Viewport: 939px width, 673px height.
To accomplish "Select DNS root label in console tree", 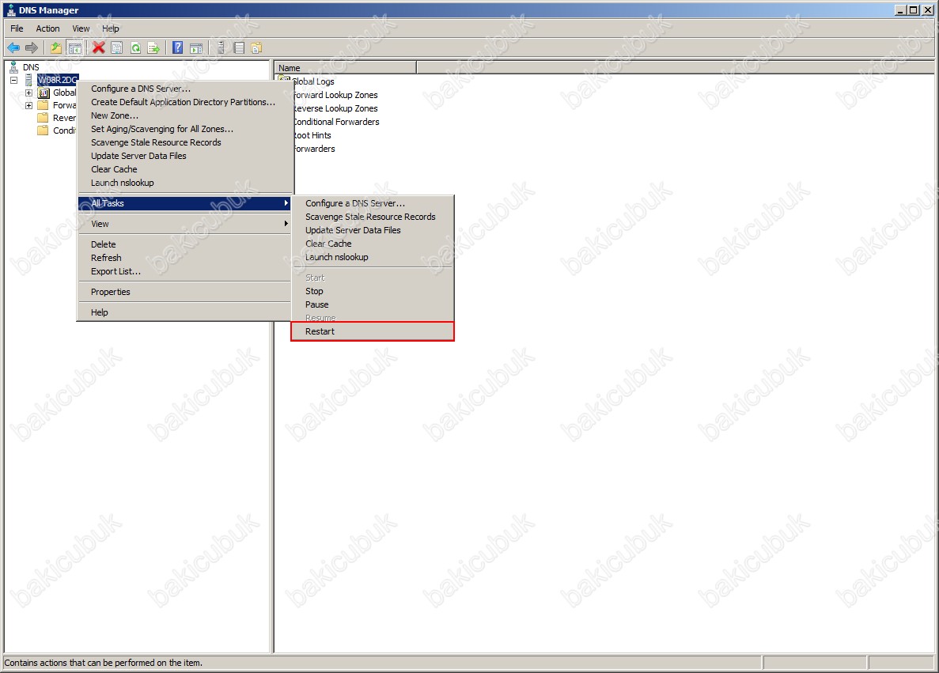I will coord(31,67).
